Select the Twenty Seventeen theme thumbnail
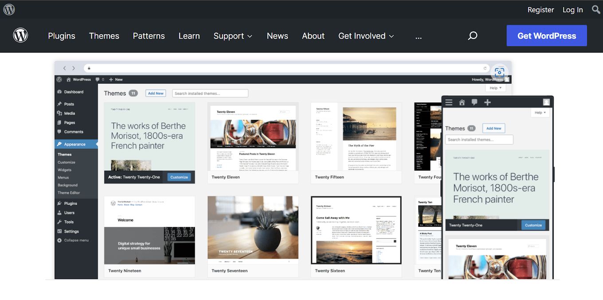This screenshot has height=300, width=603. pyautogui.click(x=253, y=230)
